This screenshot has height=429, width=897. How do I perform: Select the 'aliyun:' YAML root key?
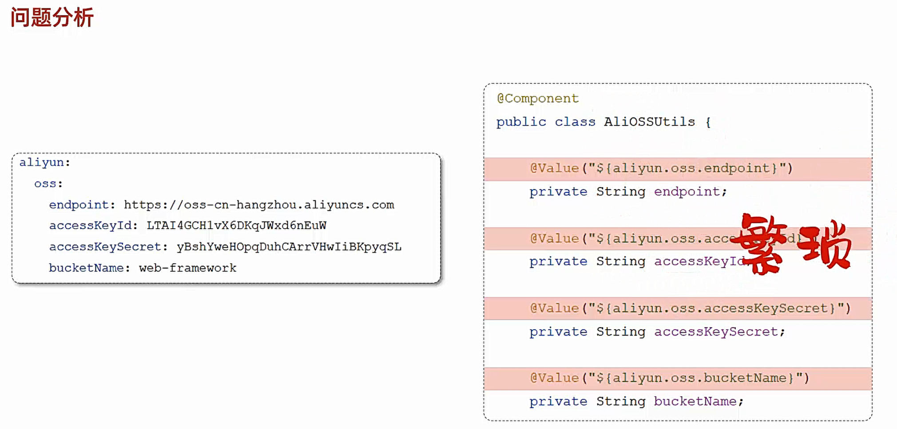pos(45,163)
